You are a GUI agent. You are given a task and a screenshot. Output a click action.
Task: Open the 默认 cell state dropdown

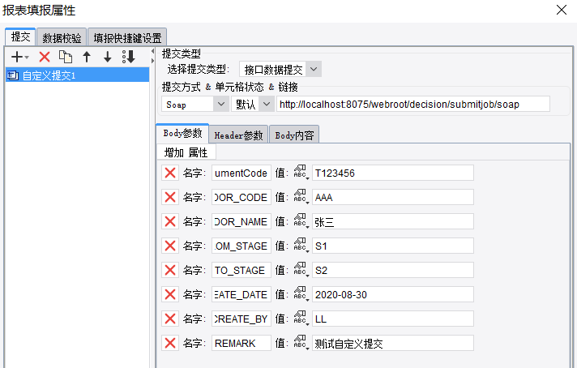click(267, 104)
